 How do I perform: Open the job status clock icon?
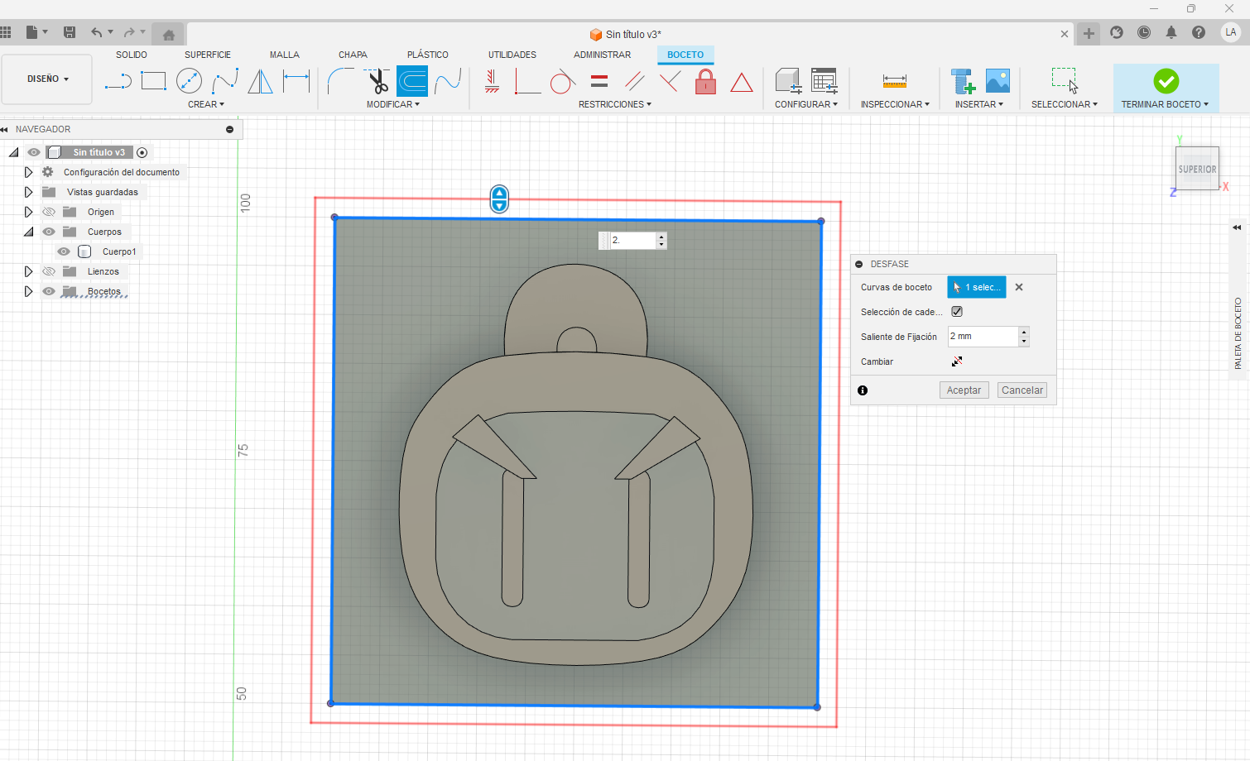1144,32
